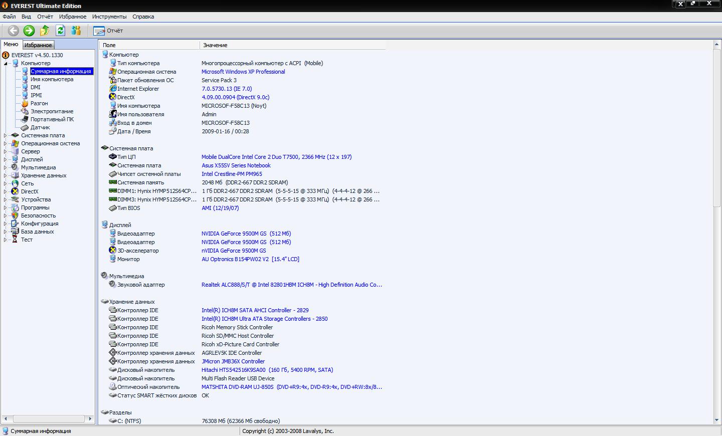Expand the Дисплей tree node
This screenshot has width=722, height=436.
(6, 159)
